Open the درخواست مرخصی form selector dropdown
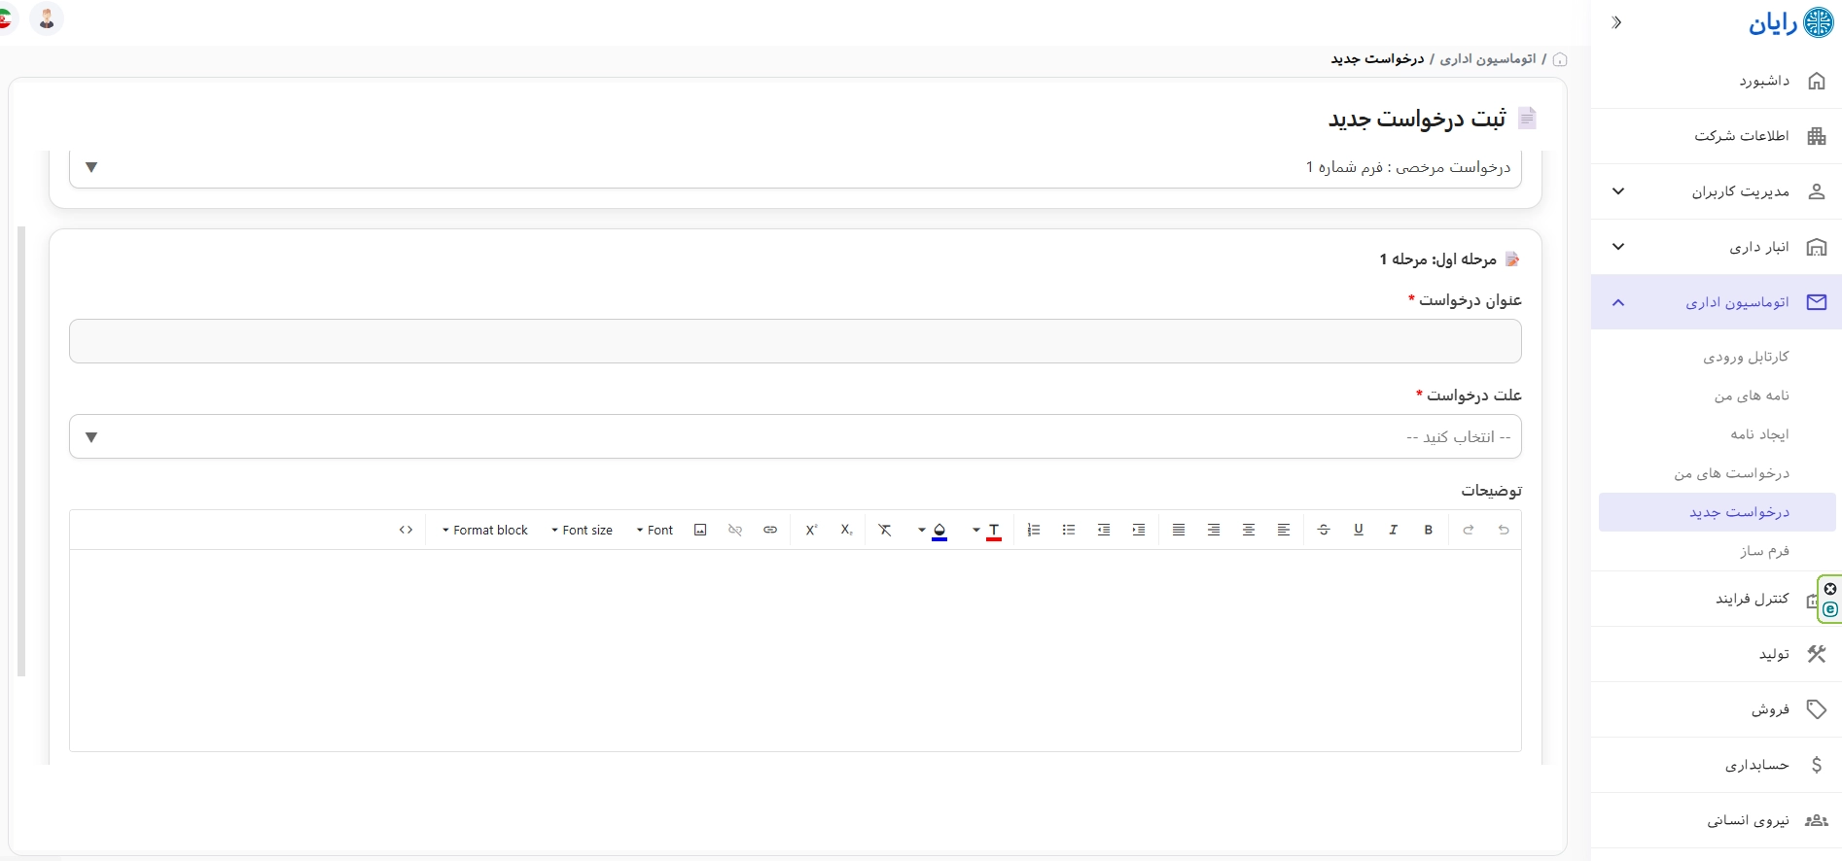Viewport: 1842px width, 861px height. click(x=796, y=167)
